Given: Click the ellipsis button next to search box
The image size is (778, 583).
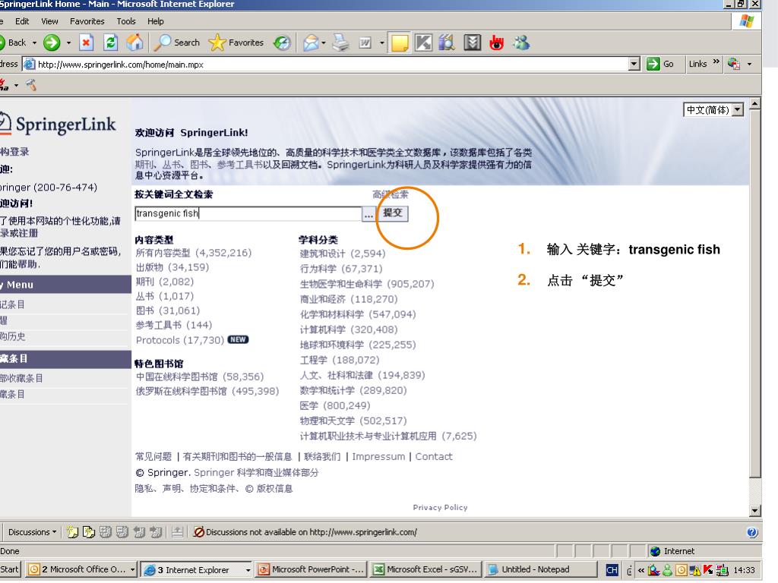Looking at the screenshot, I should (368, 214).
